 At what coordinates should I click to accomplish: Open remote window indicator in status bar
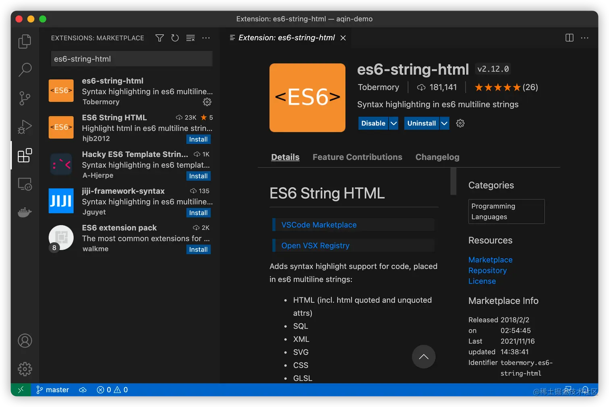(x=21, y=390)
